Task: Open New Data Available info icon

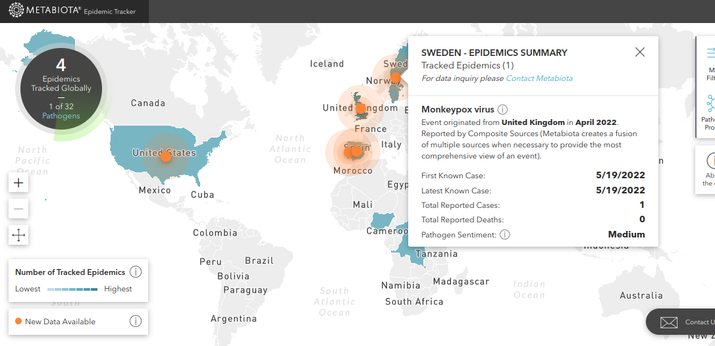Action: pyautogui.click(x=136, y=322)
